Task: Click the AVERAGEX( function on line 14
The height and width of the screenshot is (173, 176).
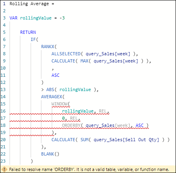Action: tap(53, 97)
